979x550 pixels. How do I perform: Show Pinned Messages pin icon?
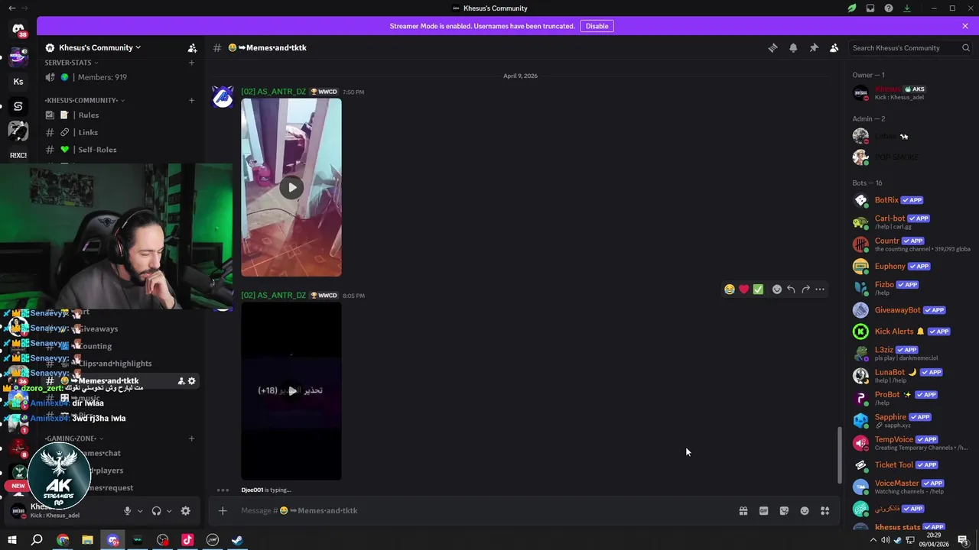click(814, 47)
